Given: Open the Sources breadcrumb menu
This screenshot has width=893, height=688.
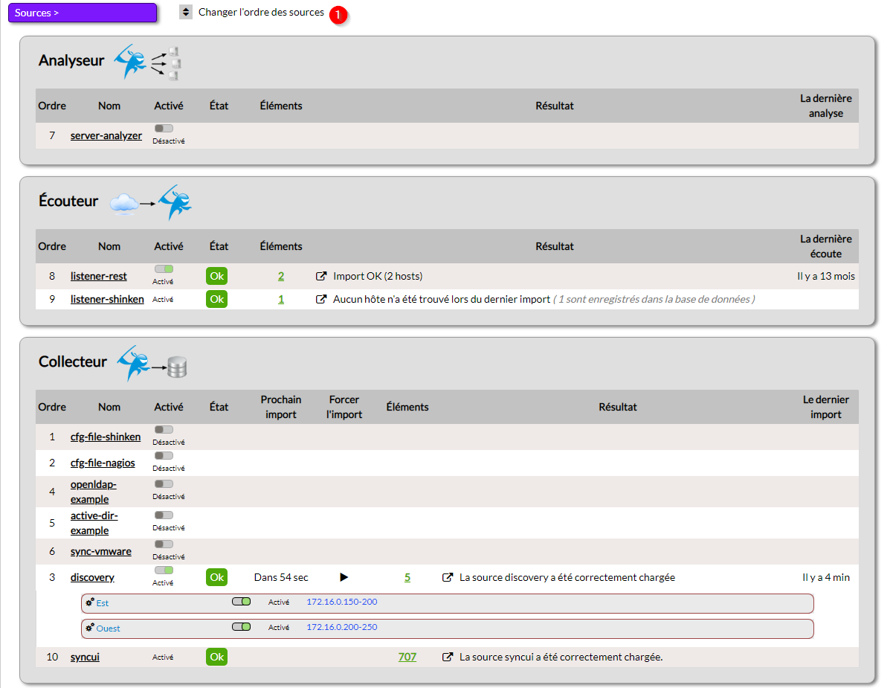Looking at the screenshot, I should (x=82, y=13).
